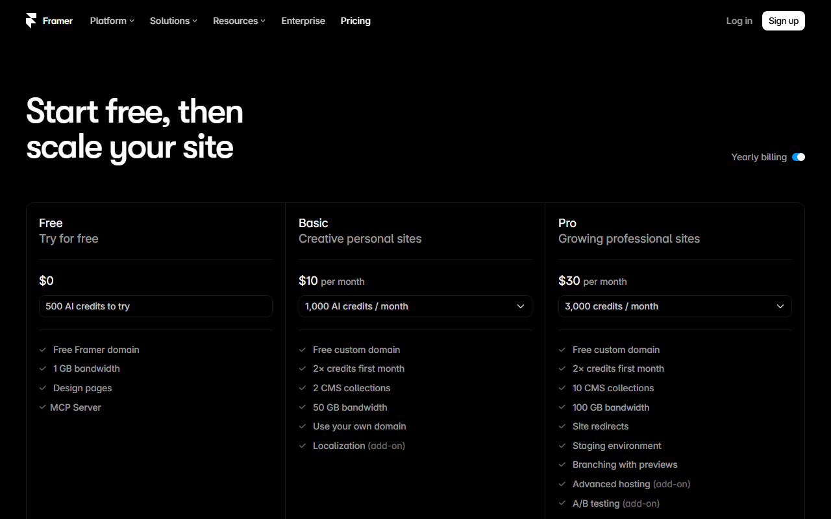Click the Staging environment feature
831x519 pixels.
pos(617,446)
